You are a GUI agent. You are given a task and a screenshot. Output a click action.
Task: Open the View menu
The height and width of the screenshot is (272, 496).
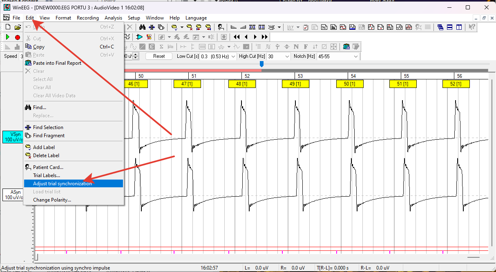45,18
